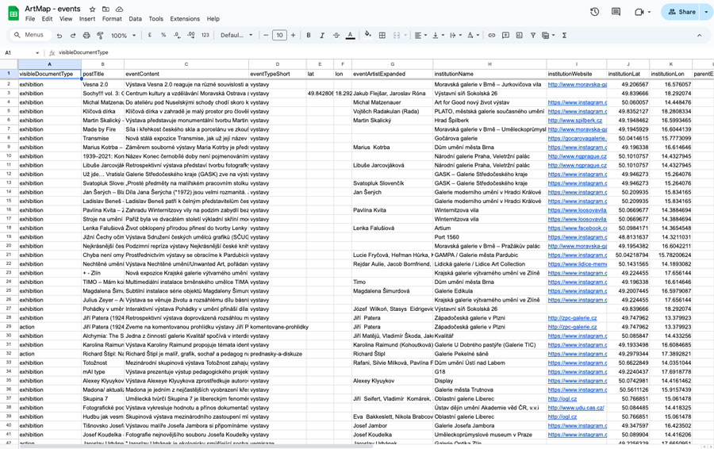Open the http://www.spilberk.cz link
This screenshot has height=449, width=714.
point(574,121)
